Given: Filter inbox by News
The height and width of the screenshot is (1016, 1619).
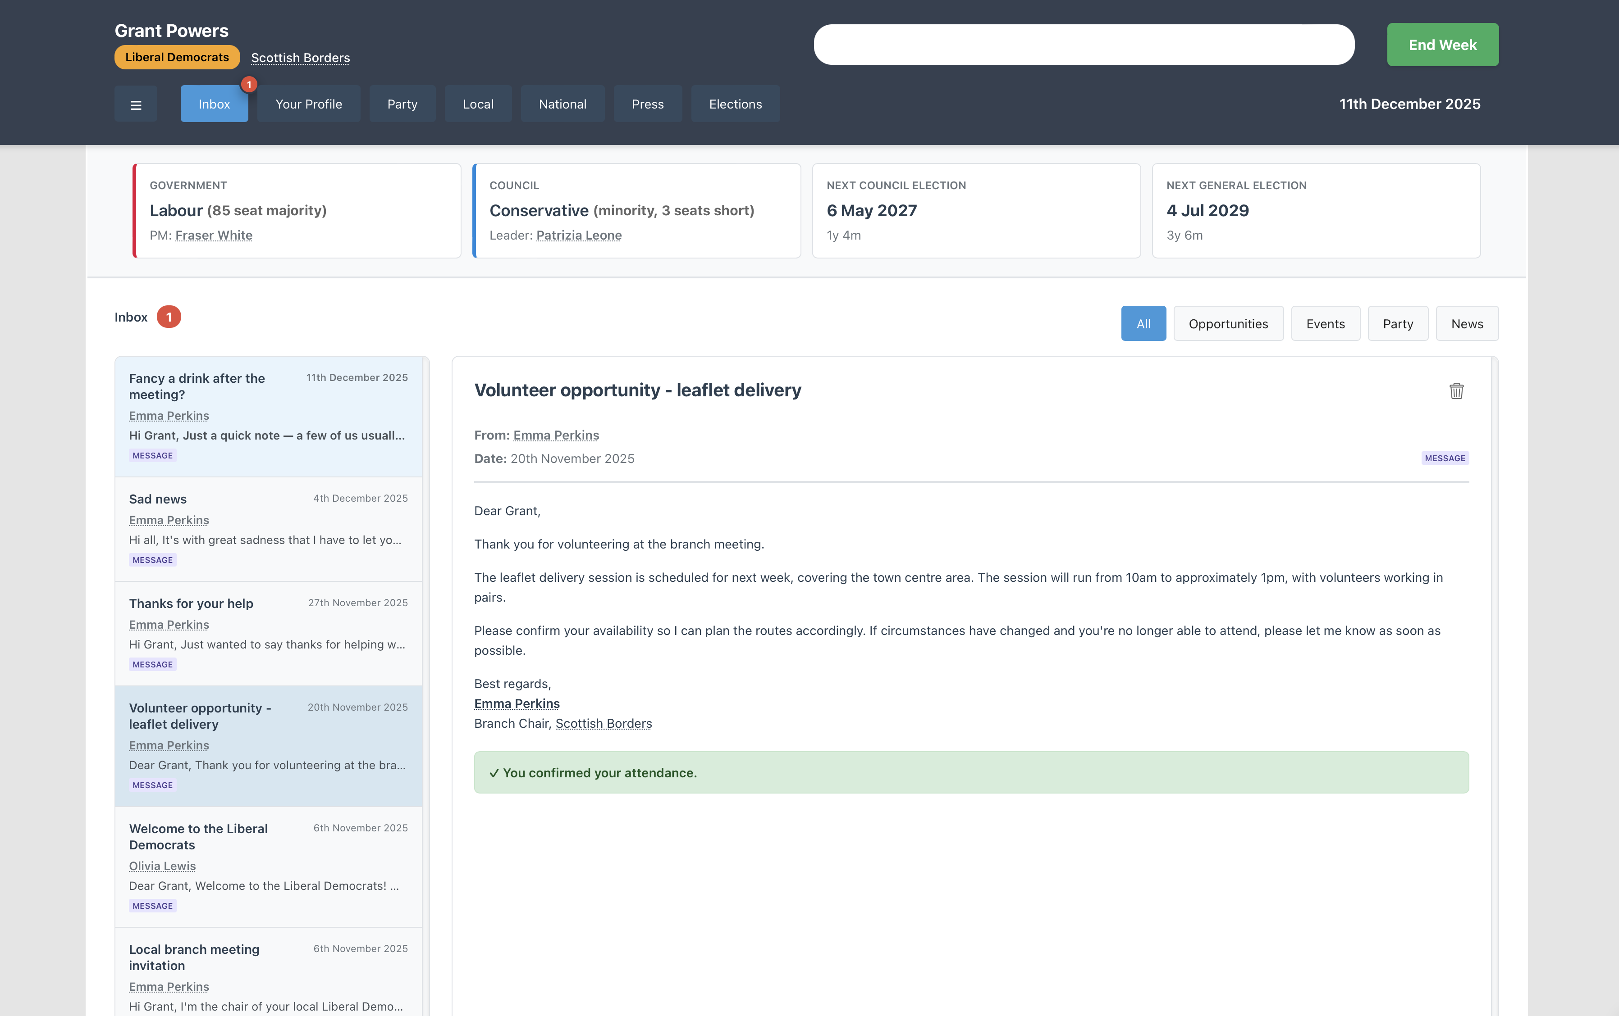Looking at the screenshot, I should pos(1466,324).
